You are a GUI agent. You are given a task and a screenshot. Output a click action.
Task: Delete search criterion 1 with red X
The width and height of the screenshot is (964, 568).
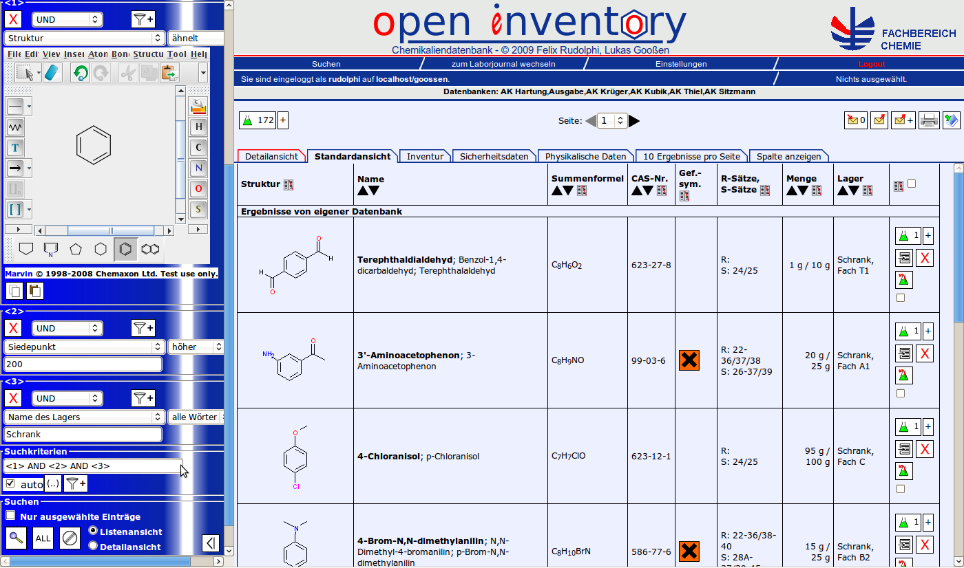13,19
